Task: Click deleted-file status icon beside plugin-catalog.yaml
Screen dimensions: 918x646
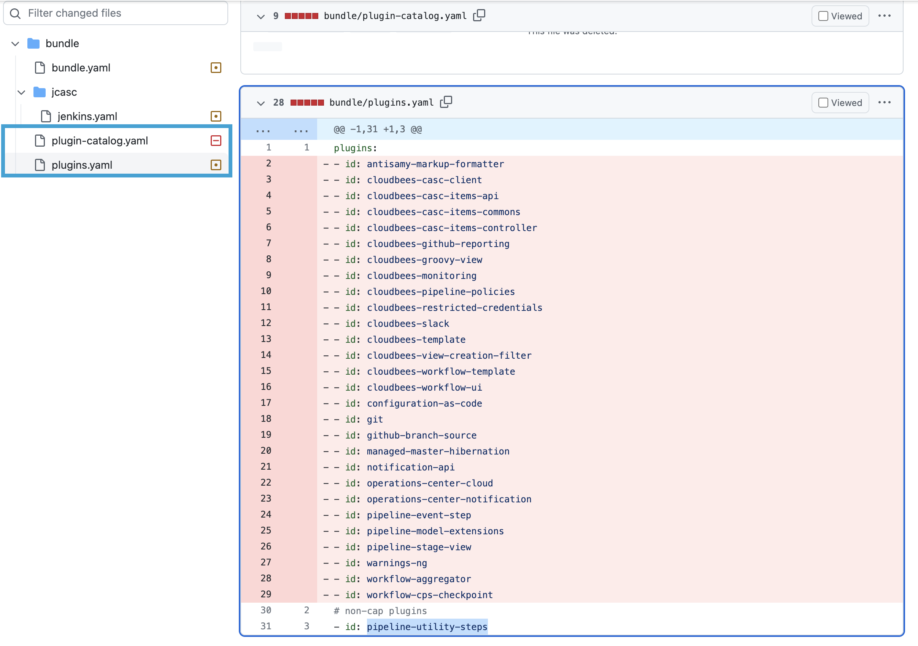Action: click(216, 141)
